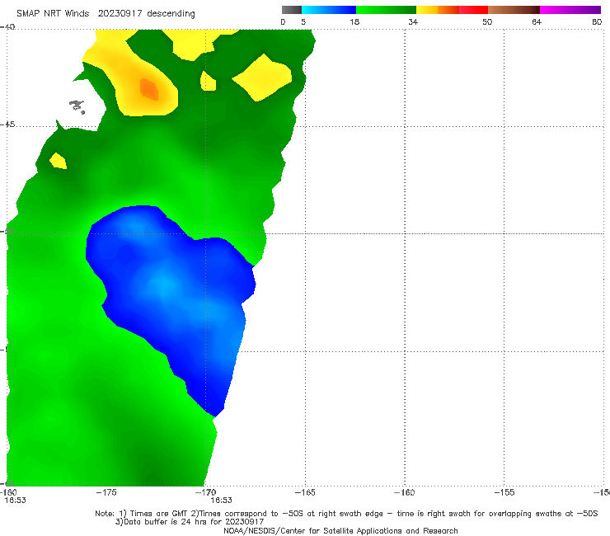Click the red segment of the color bar
The image size is (610, 536).
point(473,10)
